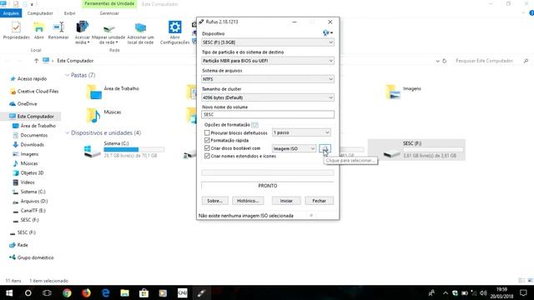Launch Firefox from taskbar
Screen dimensions: 534x300
tap(86, 292)
